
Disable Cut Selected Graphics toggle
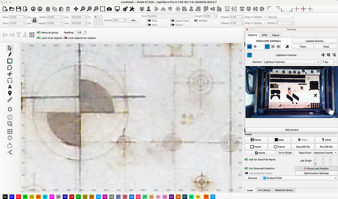(x=246, y=168)
